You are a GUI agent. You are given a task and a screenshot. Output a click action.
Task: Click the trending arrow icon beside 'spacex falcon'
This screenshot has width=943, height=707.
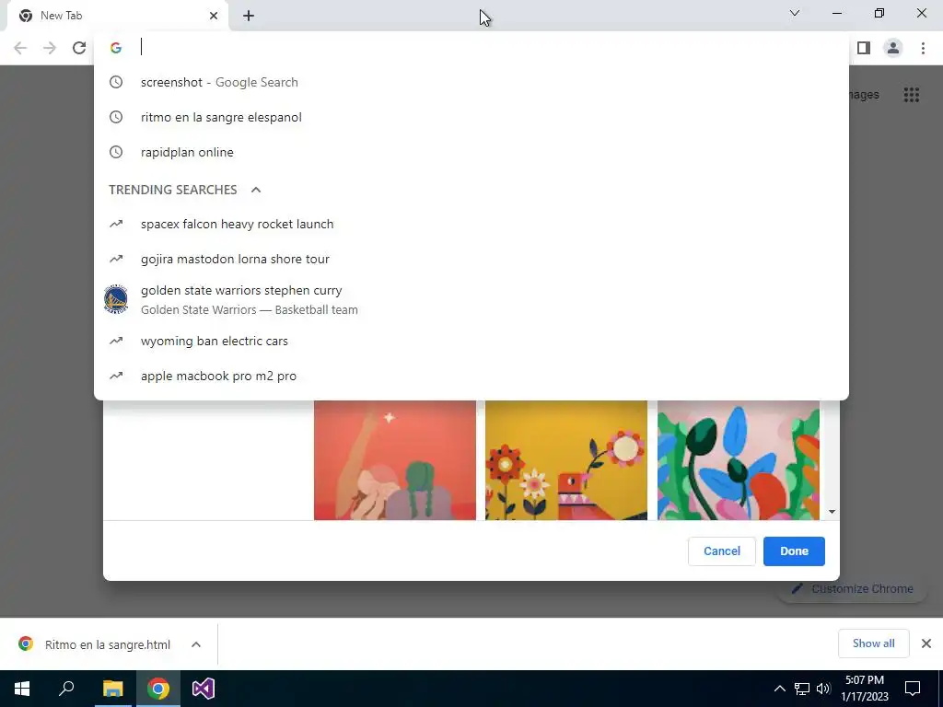coord(115,224)
